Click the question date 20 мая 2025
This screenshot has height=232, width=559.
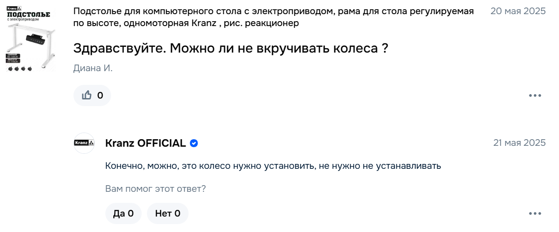518,11
